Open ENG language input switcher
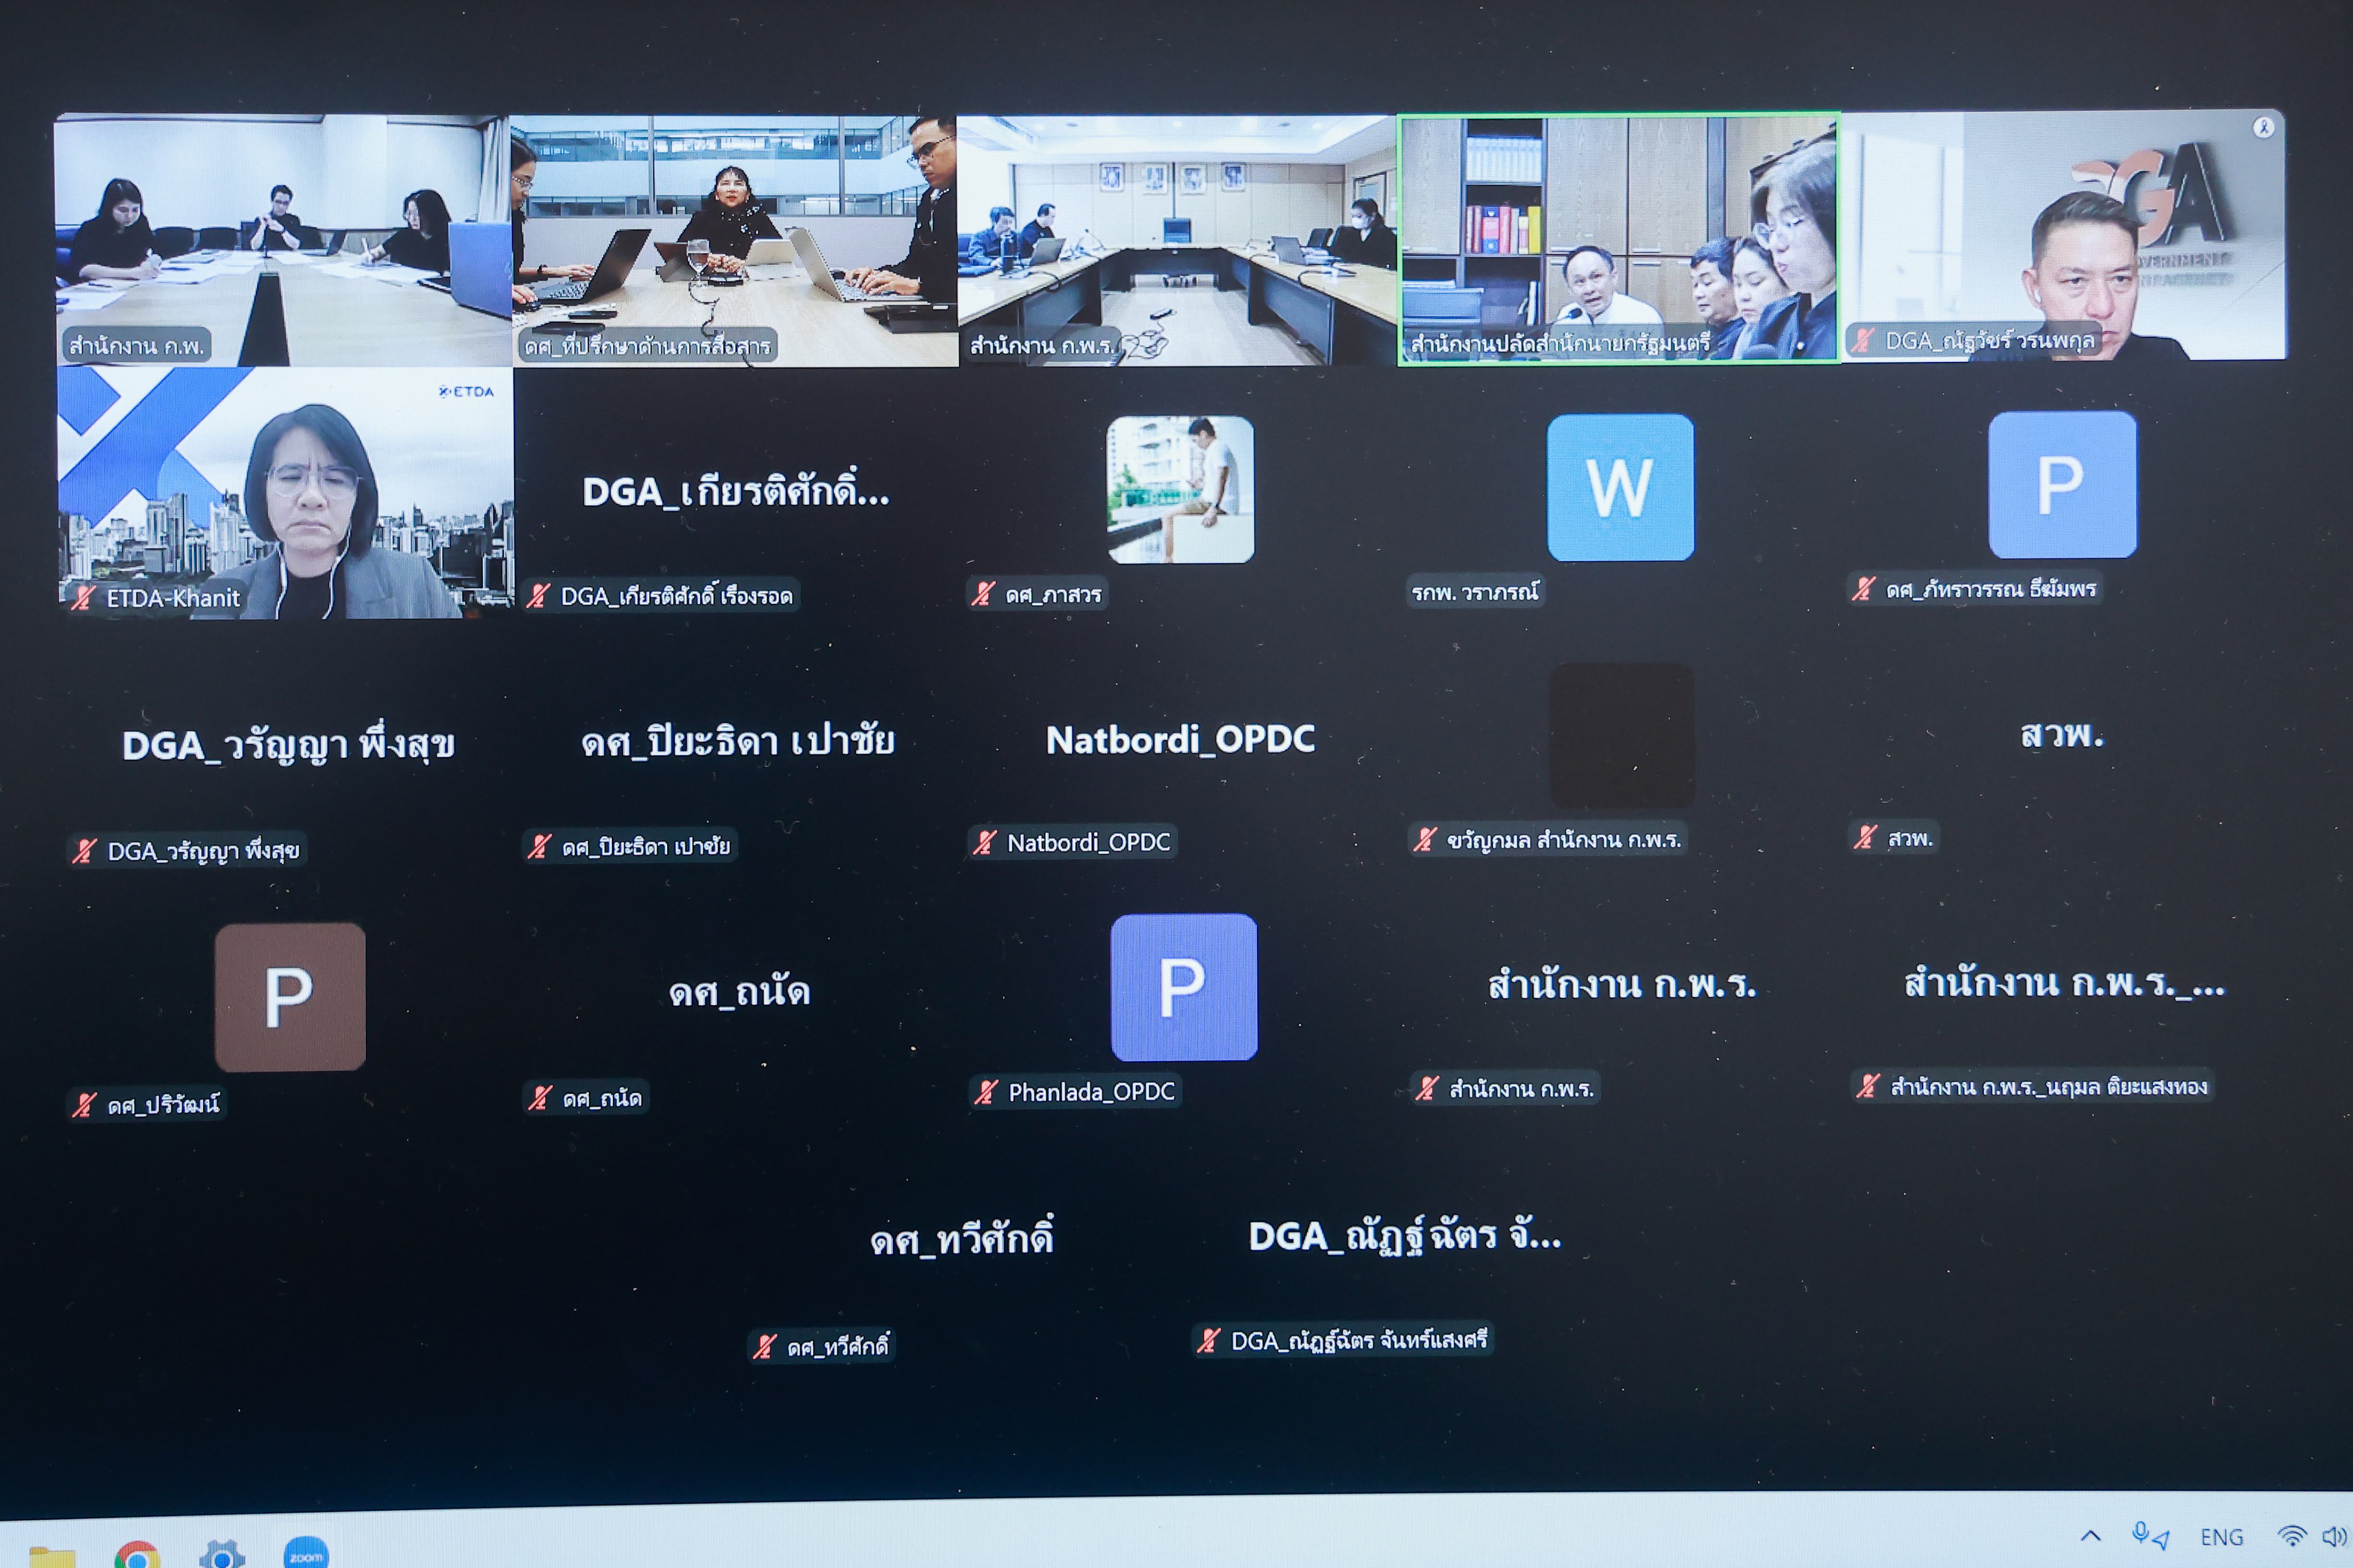2353x1568 pixels. tap(2221, 1537)
